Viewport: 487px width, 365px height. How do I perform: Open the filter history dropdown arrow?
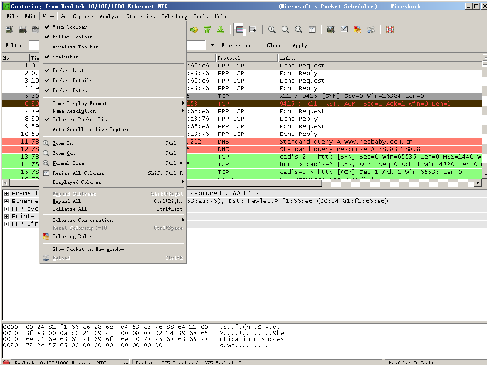tap(212, 45)
